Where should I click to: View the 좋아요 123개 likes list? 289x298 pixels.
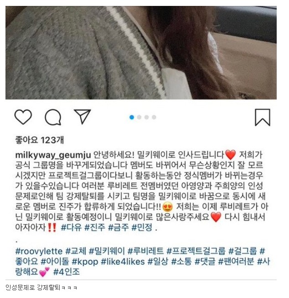click(x=39, y=140)
